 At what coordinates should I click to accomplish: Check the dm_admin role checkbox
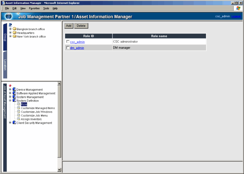pyautogui.click(x=68, y=48)
